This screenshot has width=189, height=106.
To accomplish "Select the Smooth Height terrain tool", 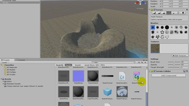I will pyautogui.click(x=164, y=13).
